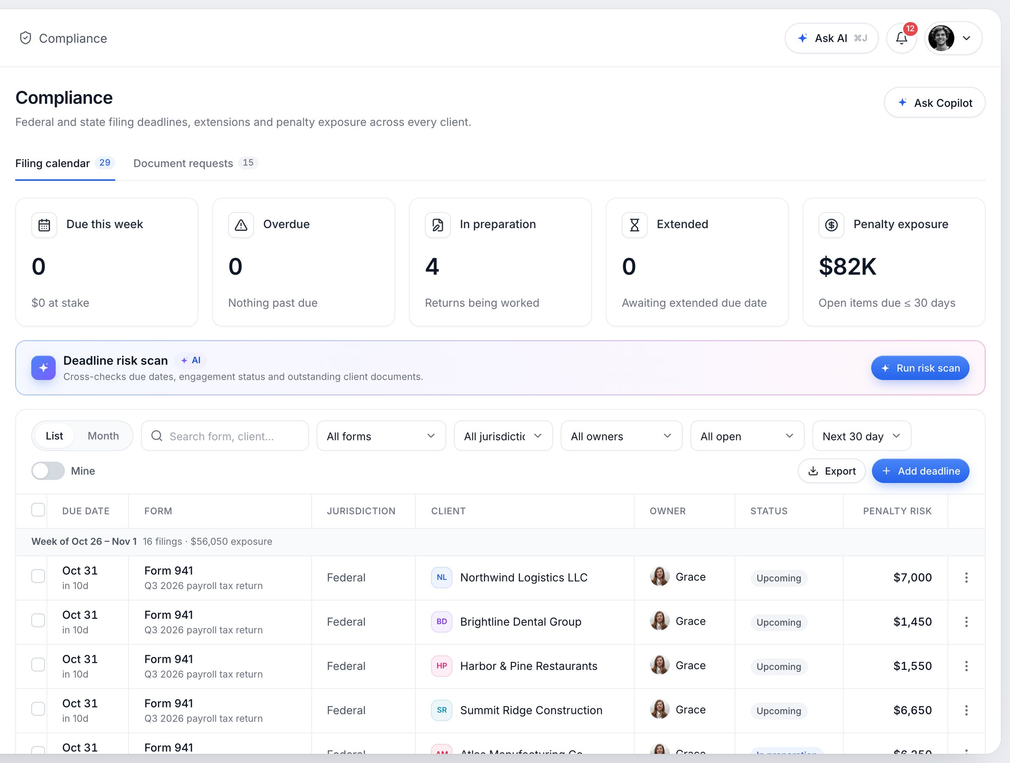Focus the Search form, client field
Screen dimensions: 1010x763
[225, 436]
